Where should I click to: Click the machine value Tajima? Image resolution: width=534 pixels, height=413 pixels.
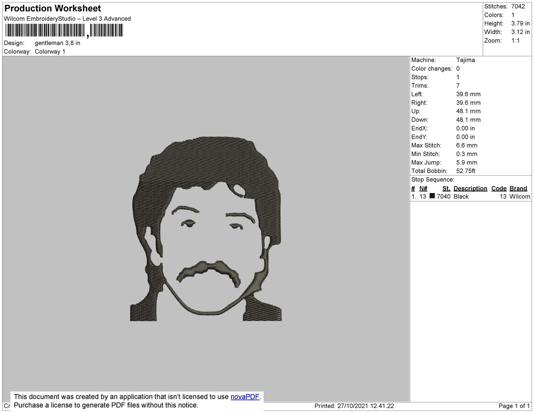click(x=465, y=60)
